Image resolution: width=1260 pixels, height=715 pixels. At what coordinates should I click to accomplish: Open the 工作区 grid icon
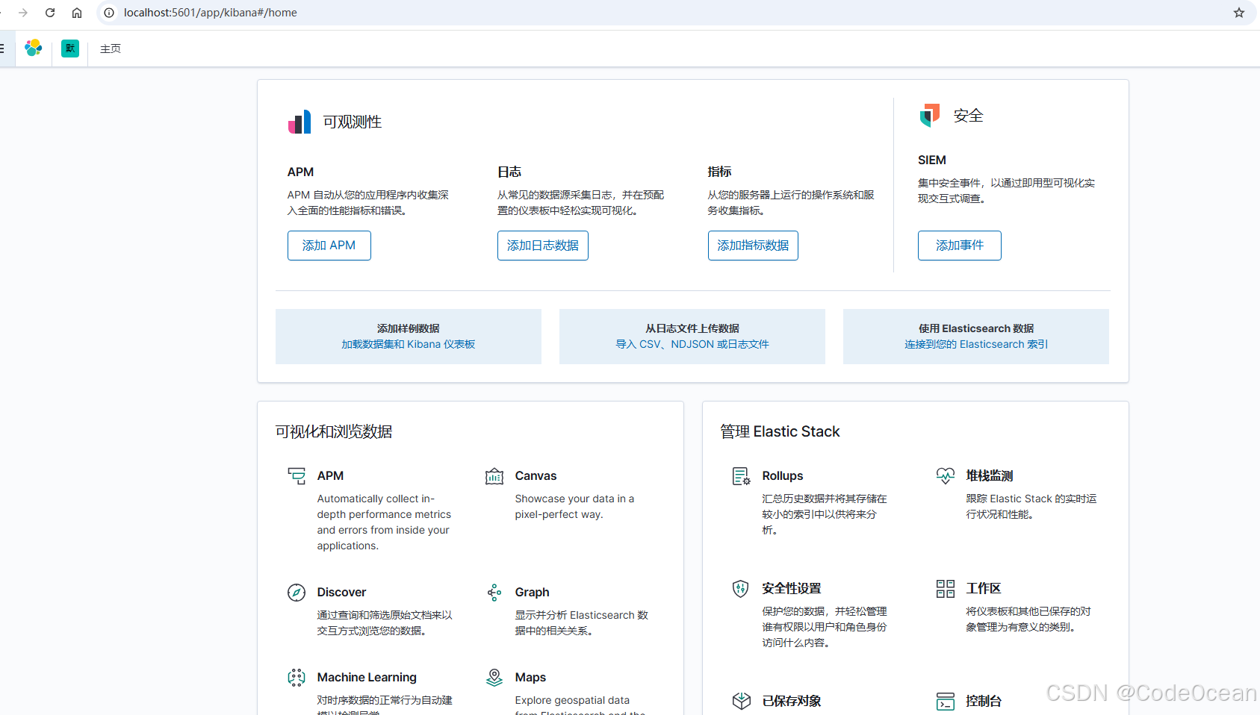(x=946, y=589)
